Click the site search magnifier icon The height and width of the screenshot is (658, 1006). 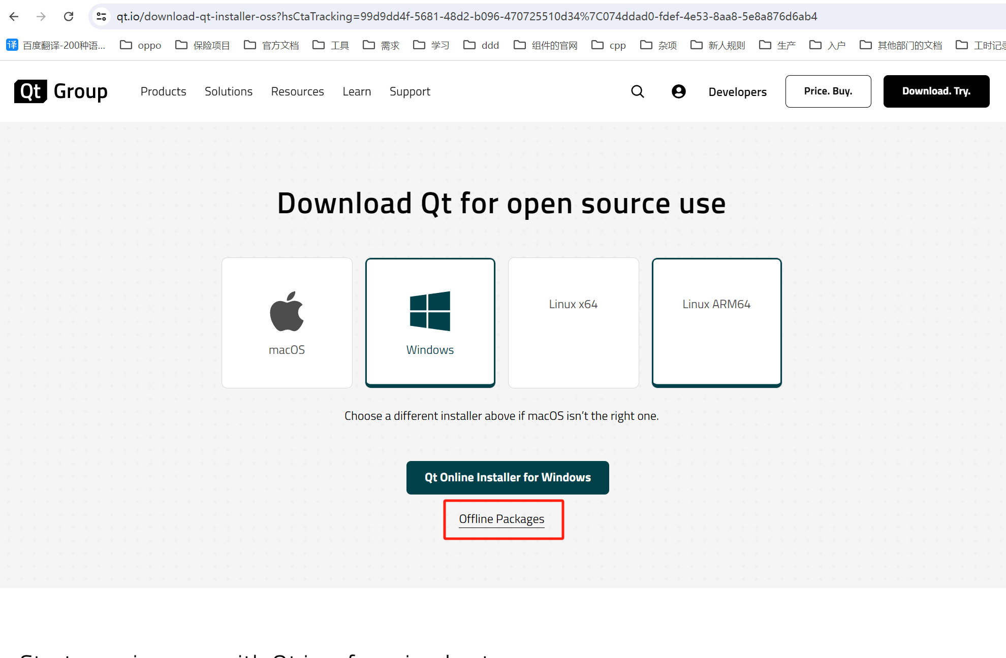pos(638,91)
